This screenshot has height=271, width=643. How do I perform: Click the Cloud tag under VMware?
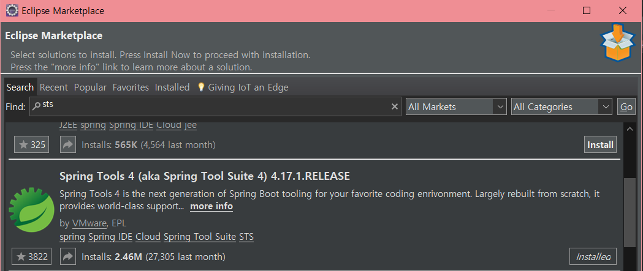click(x=148, y=237)
